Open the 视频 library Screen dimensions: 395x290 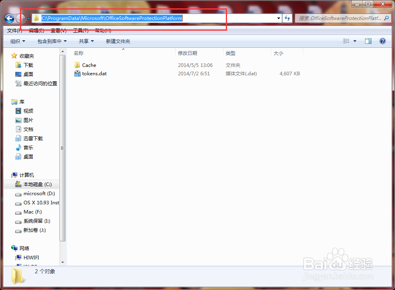point(28,111)
